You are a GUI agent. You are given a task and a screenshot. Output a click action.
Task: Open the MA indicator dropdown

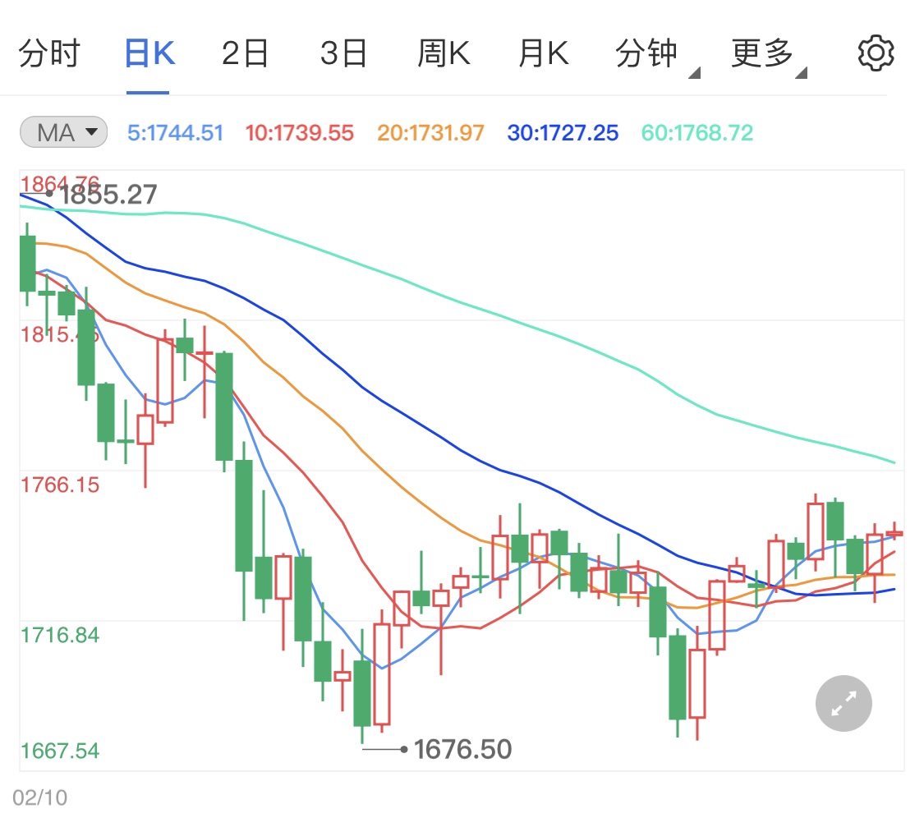click(x=63, y=132)
